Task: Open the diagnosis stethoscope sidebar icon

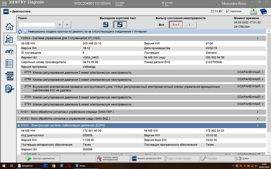Action: [x=9, y=39]
